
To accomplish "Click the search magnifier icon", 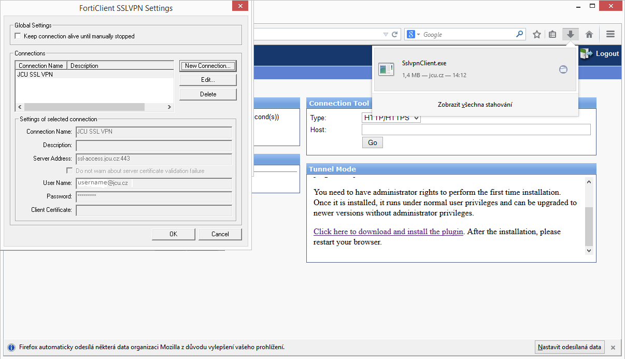I will pos(520,34).
